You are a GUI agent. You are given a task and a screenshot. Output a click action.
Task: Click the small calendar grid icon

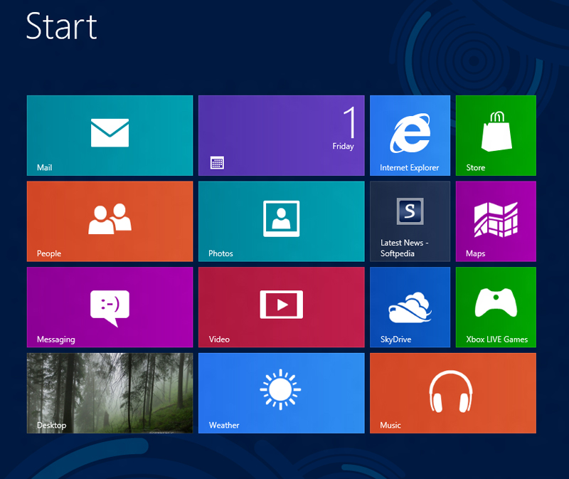[x=217, y=163]
